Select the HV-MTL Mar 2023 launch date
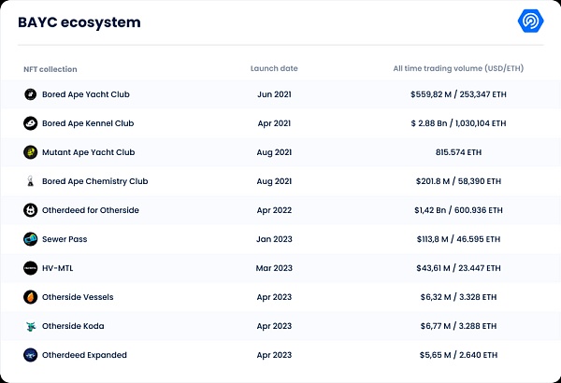561x383 pixels. [x=274, y=268]
